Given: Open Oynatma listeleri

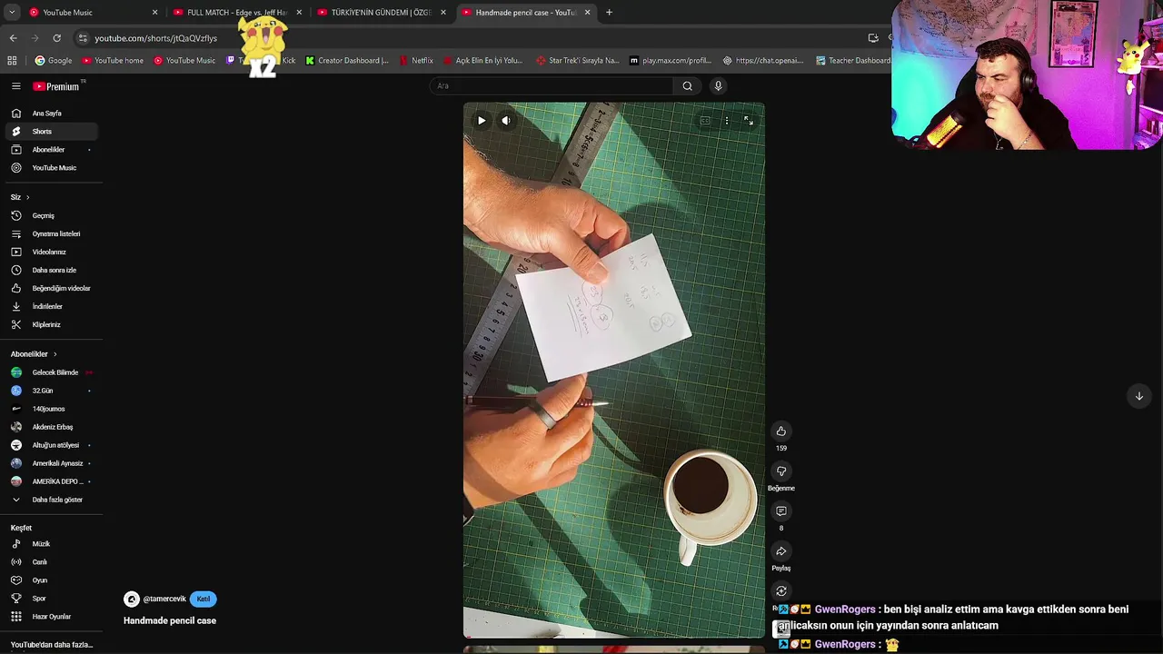Looking at the screenshot, I should (x=51, y=234).
